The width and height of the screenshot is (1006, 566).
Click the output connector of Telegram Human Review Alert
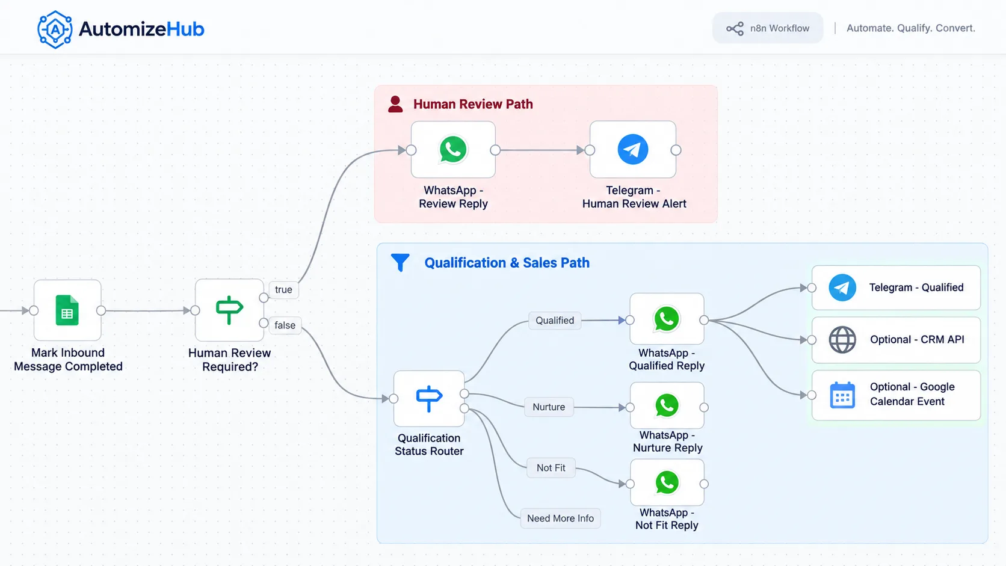676,150
